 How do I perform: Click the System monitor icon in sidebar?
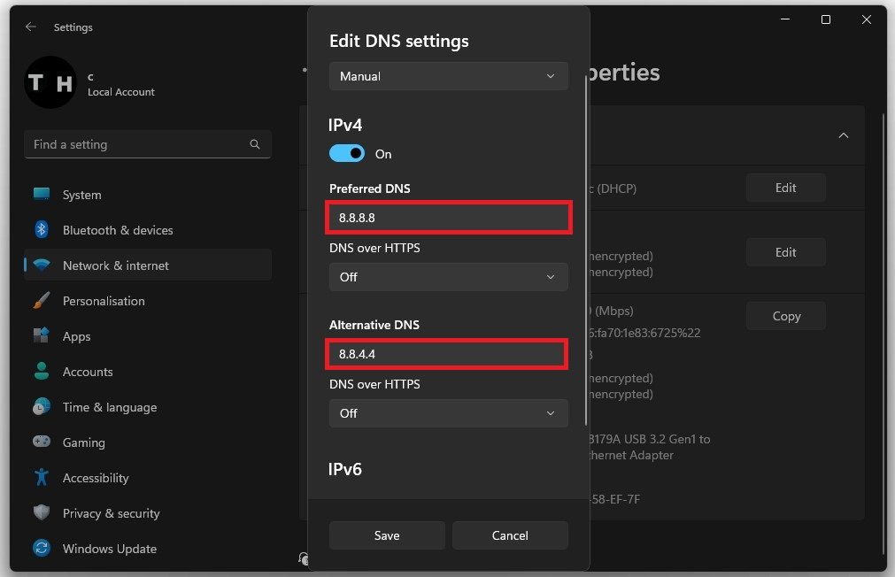click(x=41, y=194)
